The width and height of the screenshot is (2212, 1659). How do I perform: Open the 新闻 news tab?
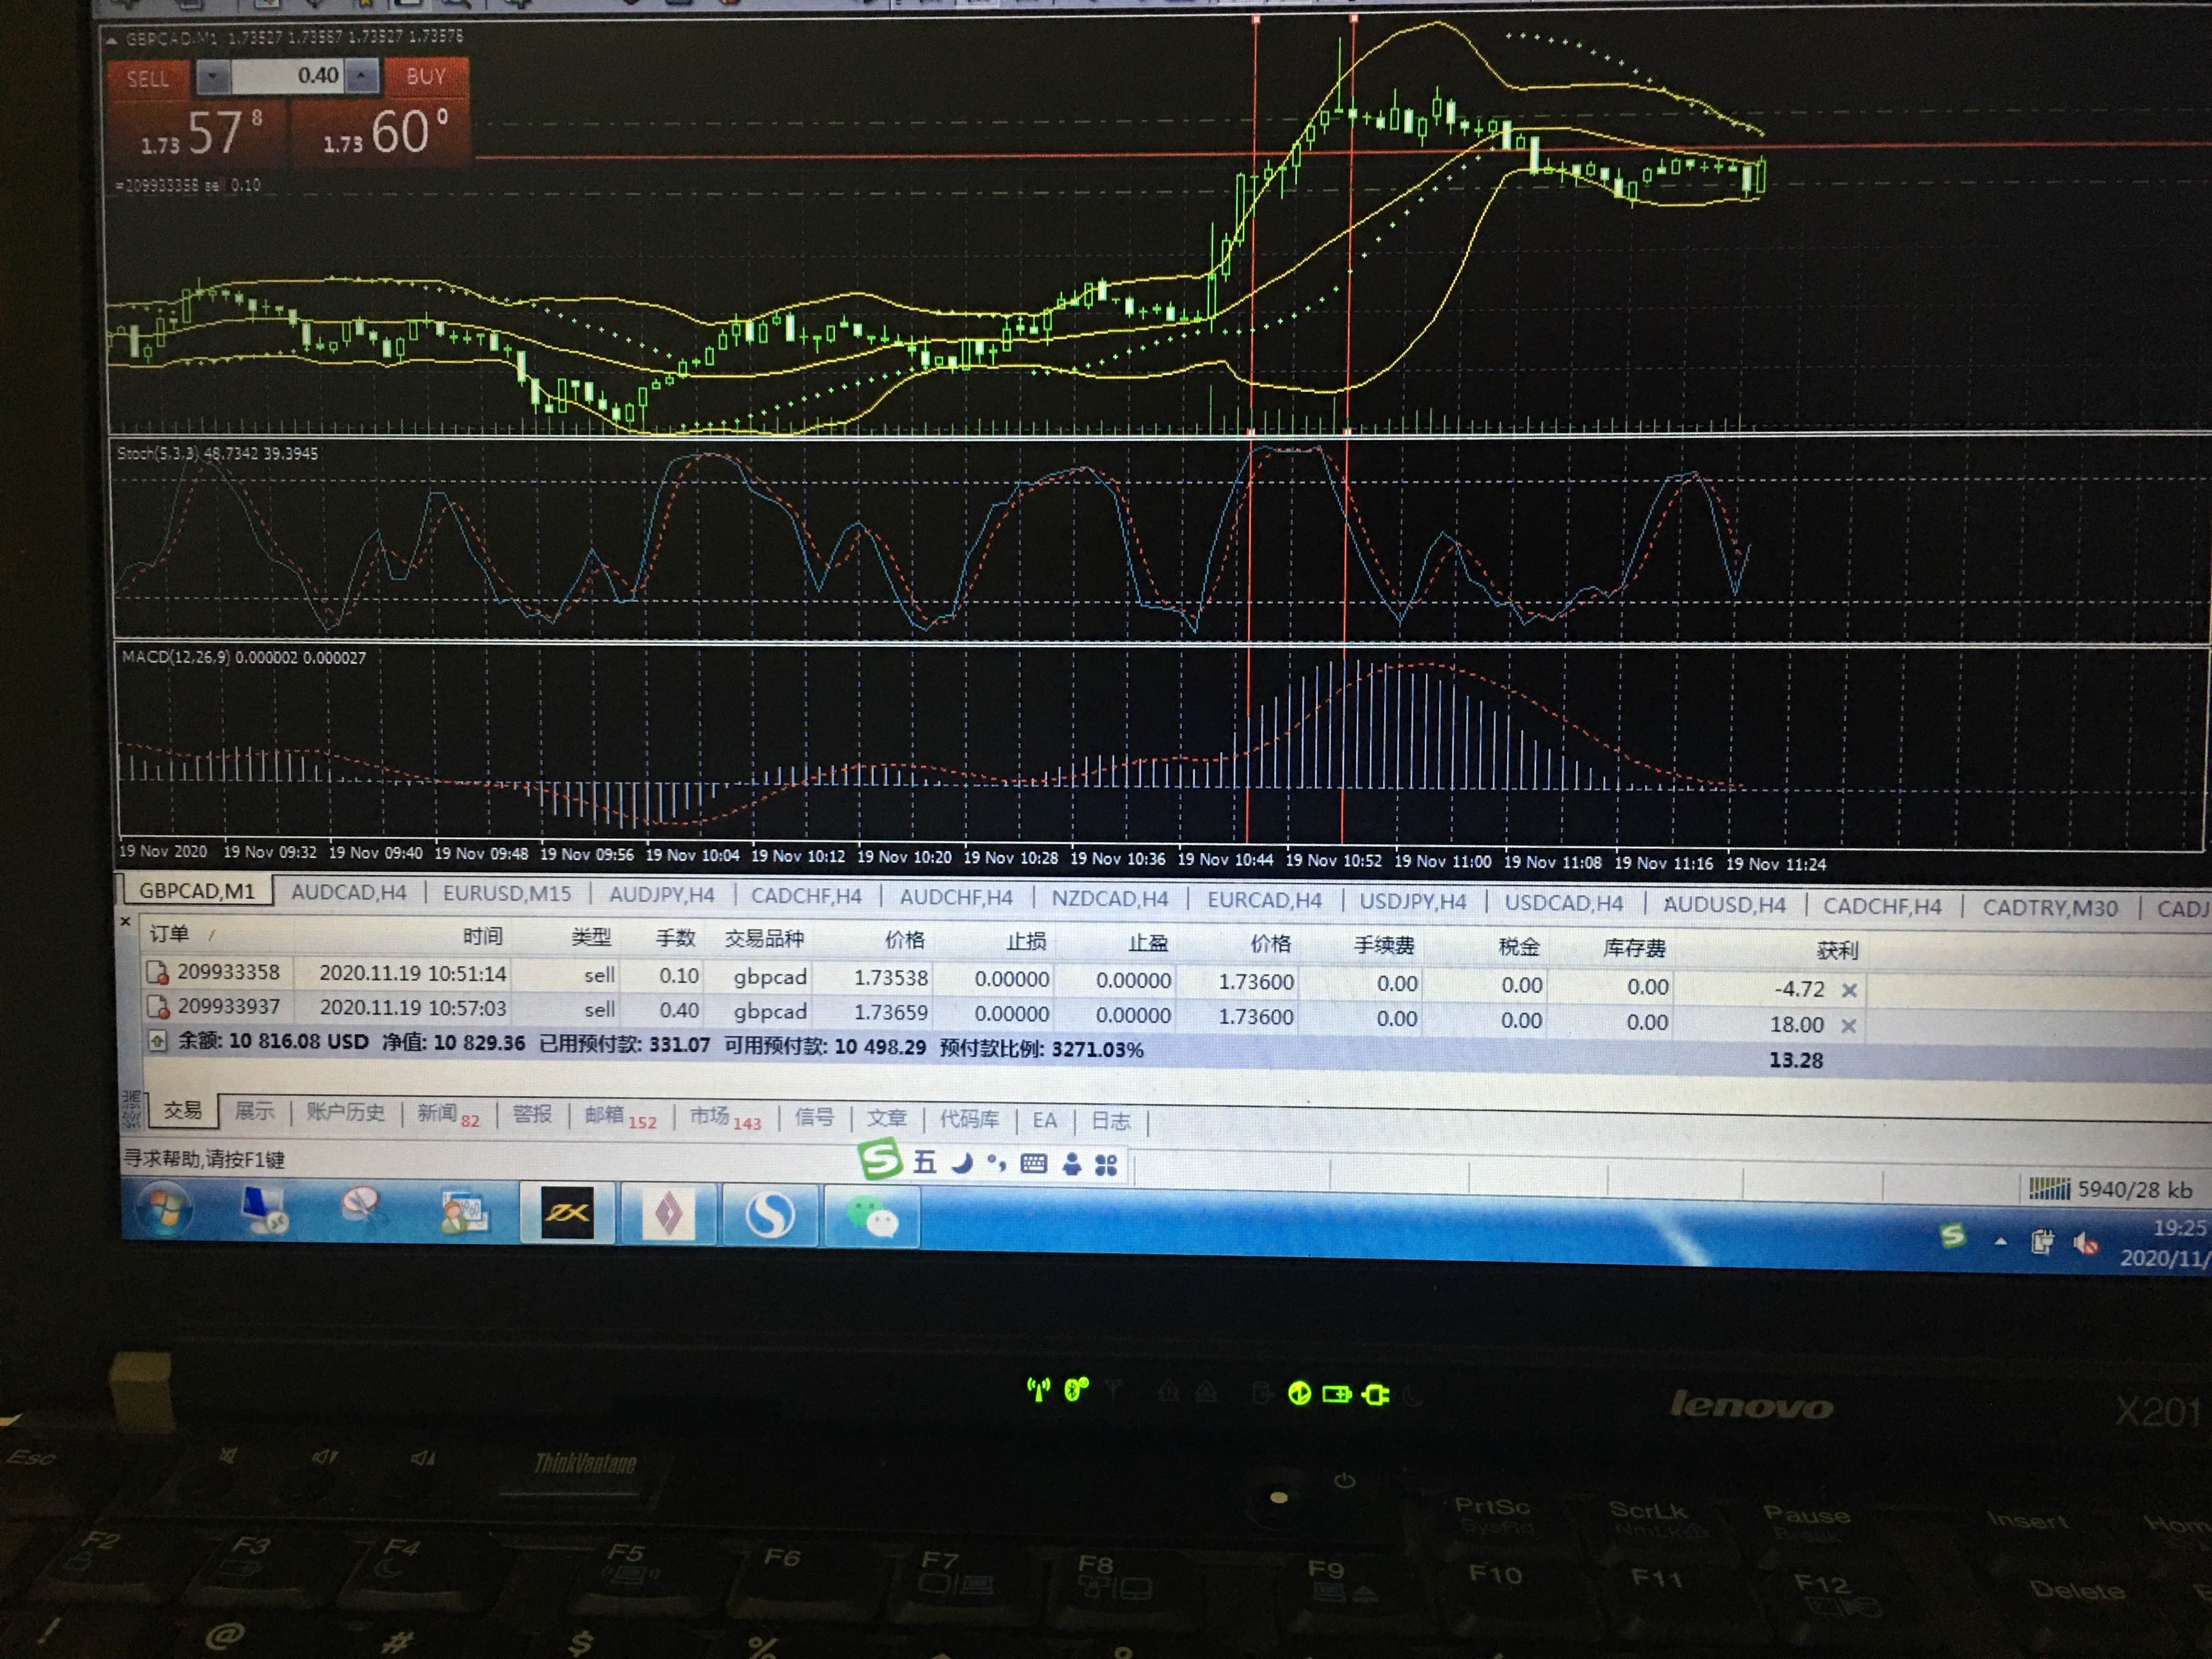[447, 1114]
